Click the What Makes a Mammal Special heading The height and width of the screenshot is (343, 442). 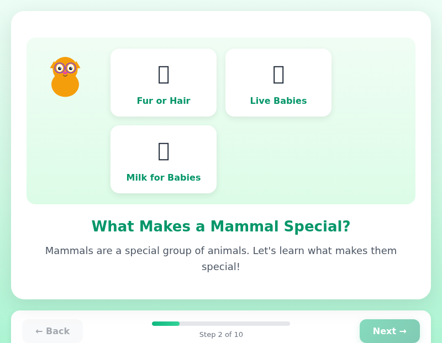tap(221, 226)
